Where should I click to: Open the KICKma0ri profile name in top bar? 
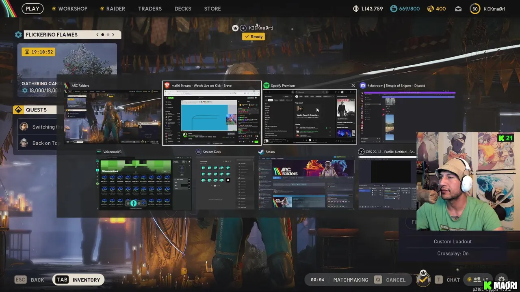[494, 9]
